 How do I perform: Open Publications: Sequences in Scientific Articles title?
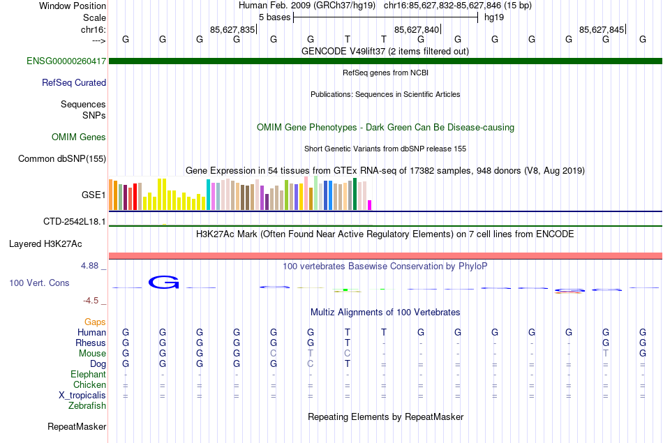pos(385,94)
